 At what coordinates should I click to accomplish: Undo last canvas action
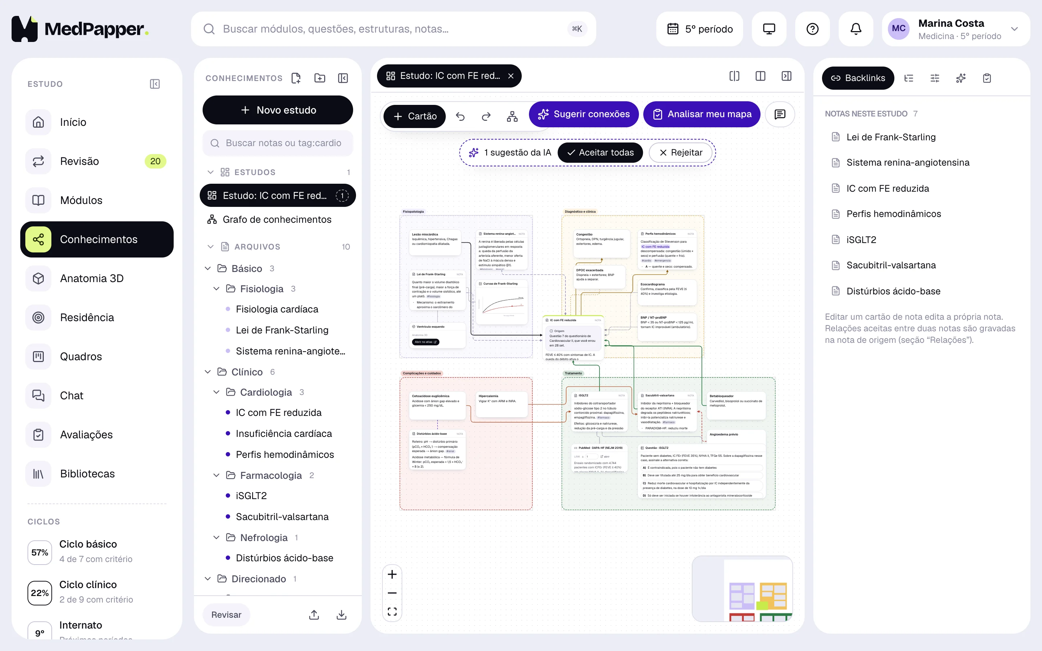click(460, 116)
